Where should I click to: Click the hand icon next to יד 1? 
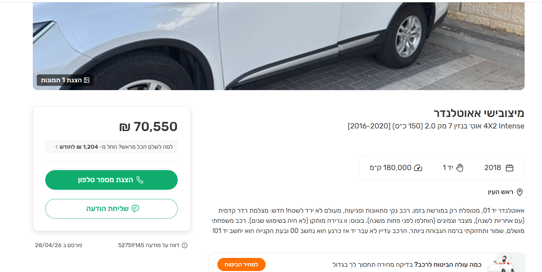[460, 168]
